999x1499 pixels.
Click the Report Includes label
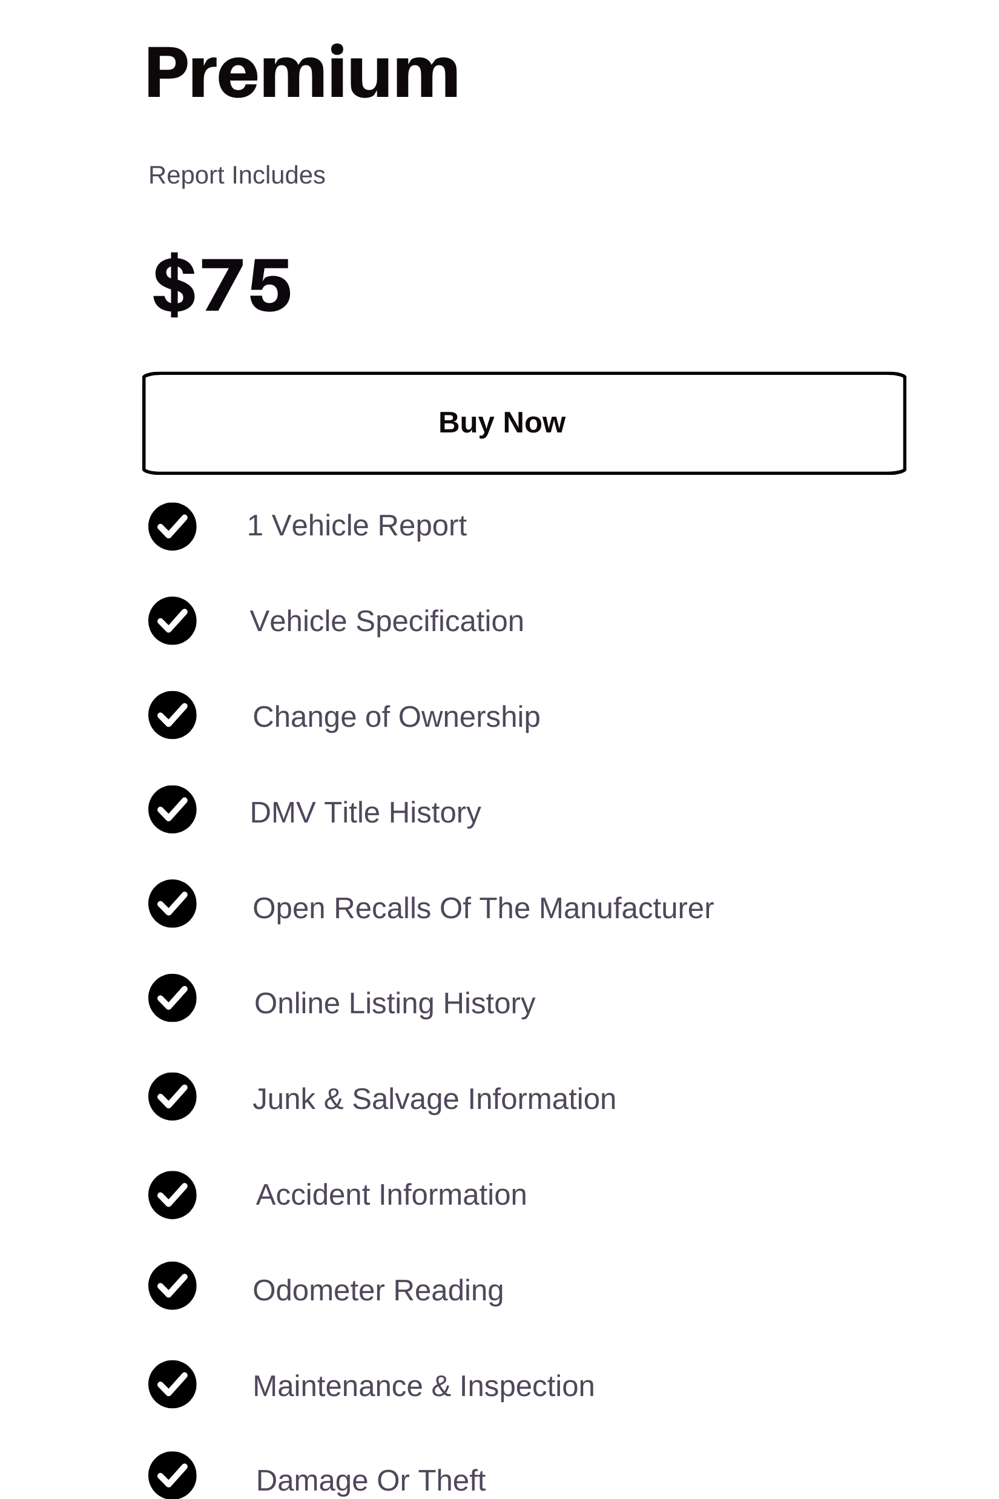click(x=237, y=175)
